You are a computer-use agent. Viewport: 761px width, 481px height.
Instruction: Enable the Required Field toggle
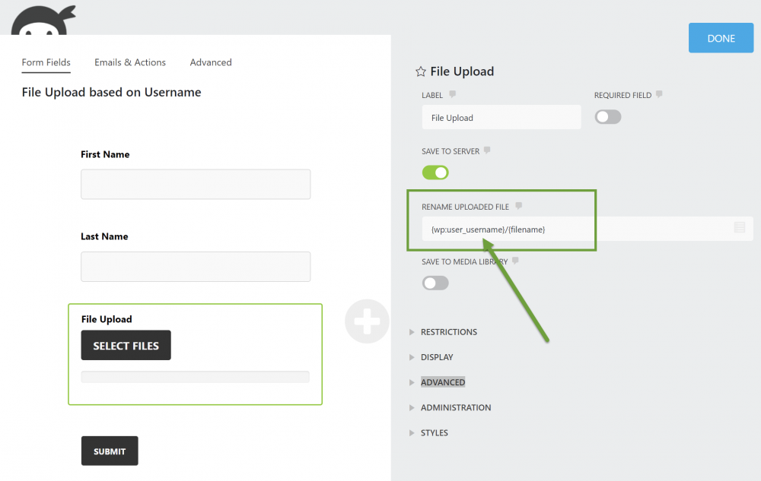click(x=608, y=117)
